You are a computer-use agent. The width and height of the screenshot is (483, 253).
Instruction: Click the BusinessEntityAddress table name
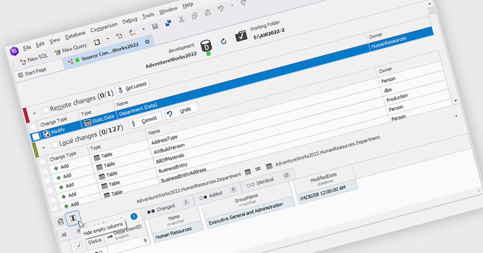[184, 175]
